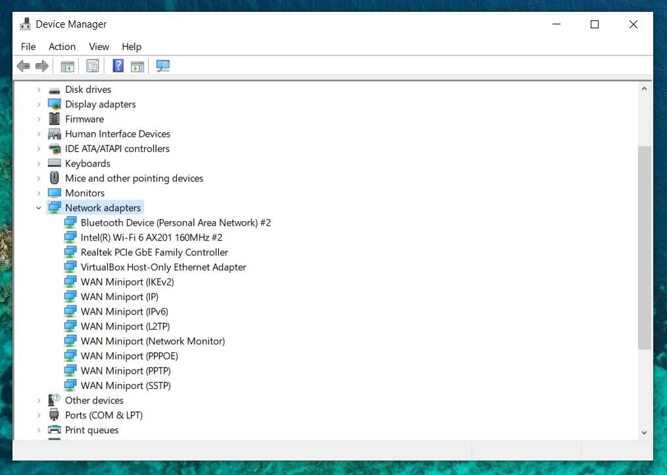Select WAN Miniport (PPPOE)
This screenshot has height=475, width=667.
tap(130, 356)
